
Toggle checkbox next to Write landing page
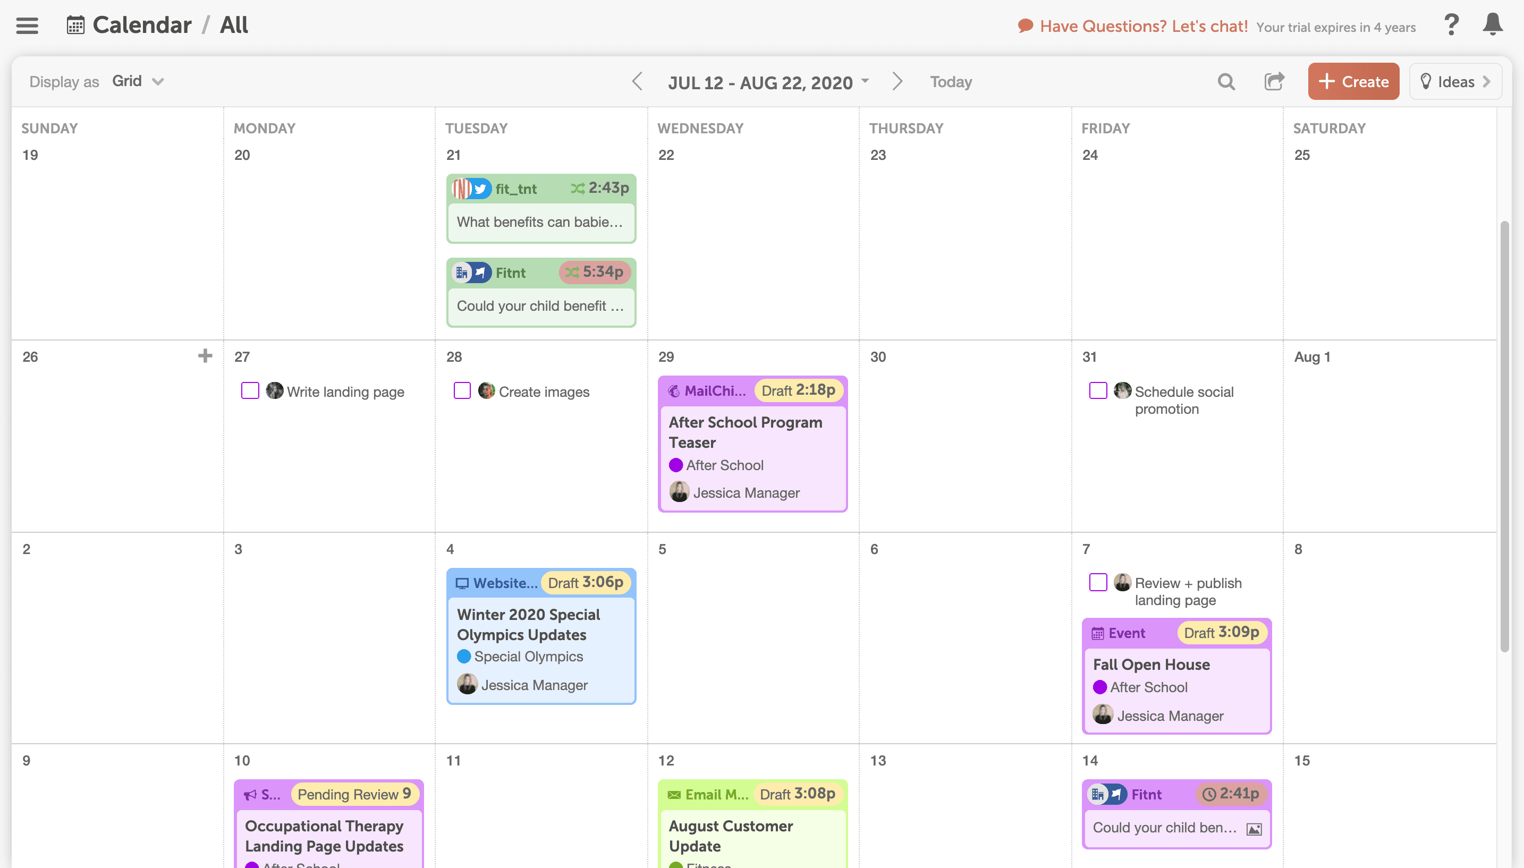250,390
